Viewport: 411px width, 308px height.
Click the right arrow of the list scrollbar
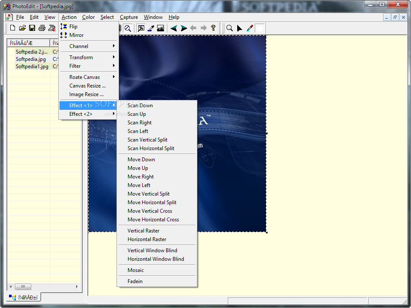(77, 287)
